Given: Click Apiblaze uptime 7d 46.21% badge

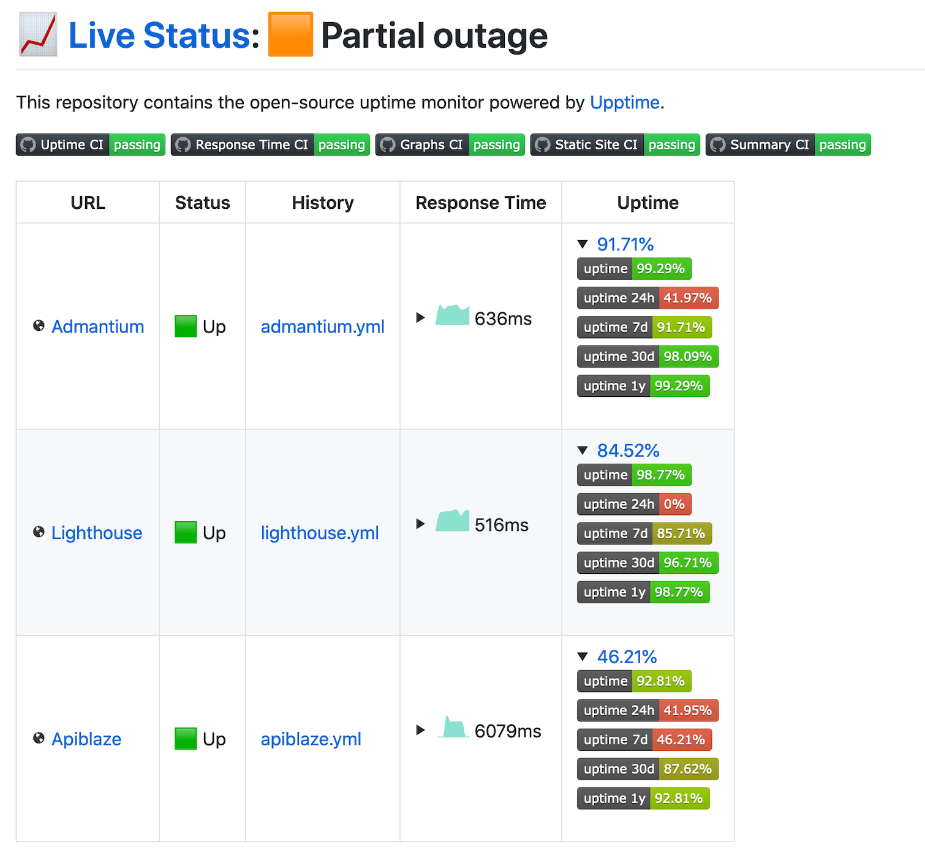Looking at the screenshot, I should [x=644, y=740].
